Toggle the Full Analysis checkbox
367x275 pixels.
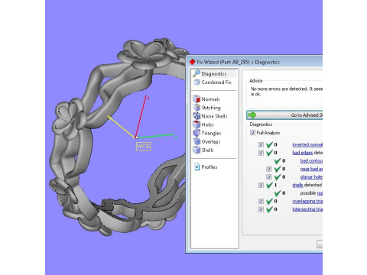[252, 132]
